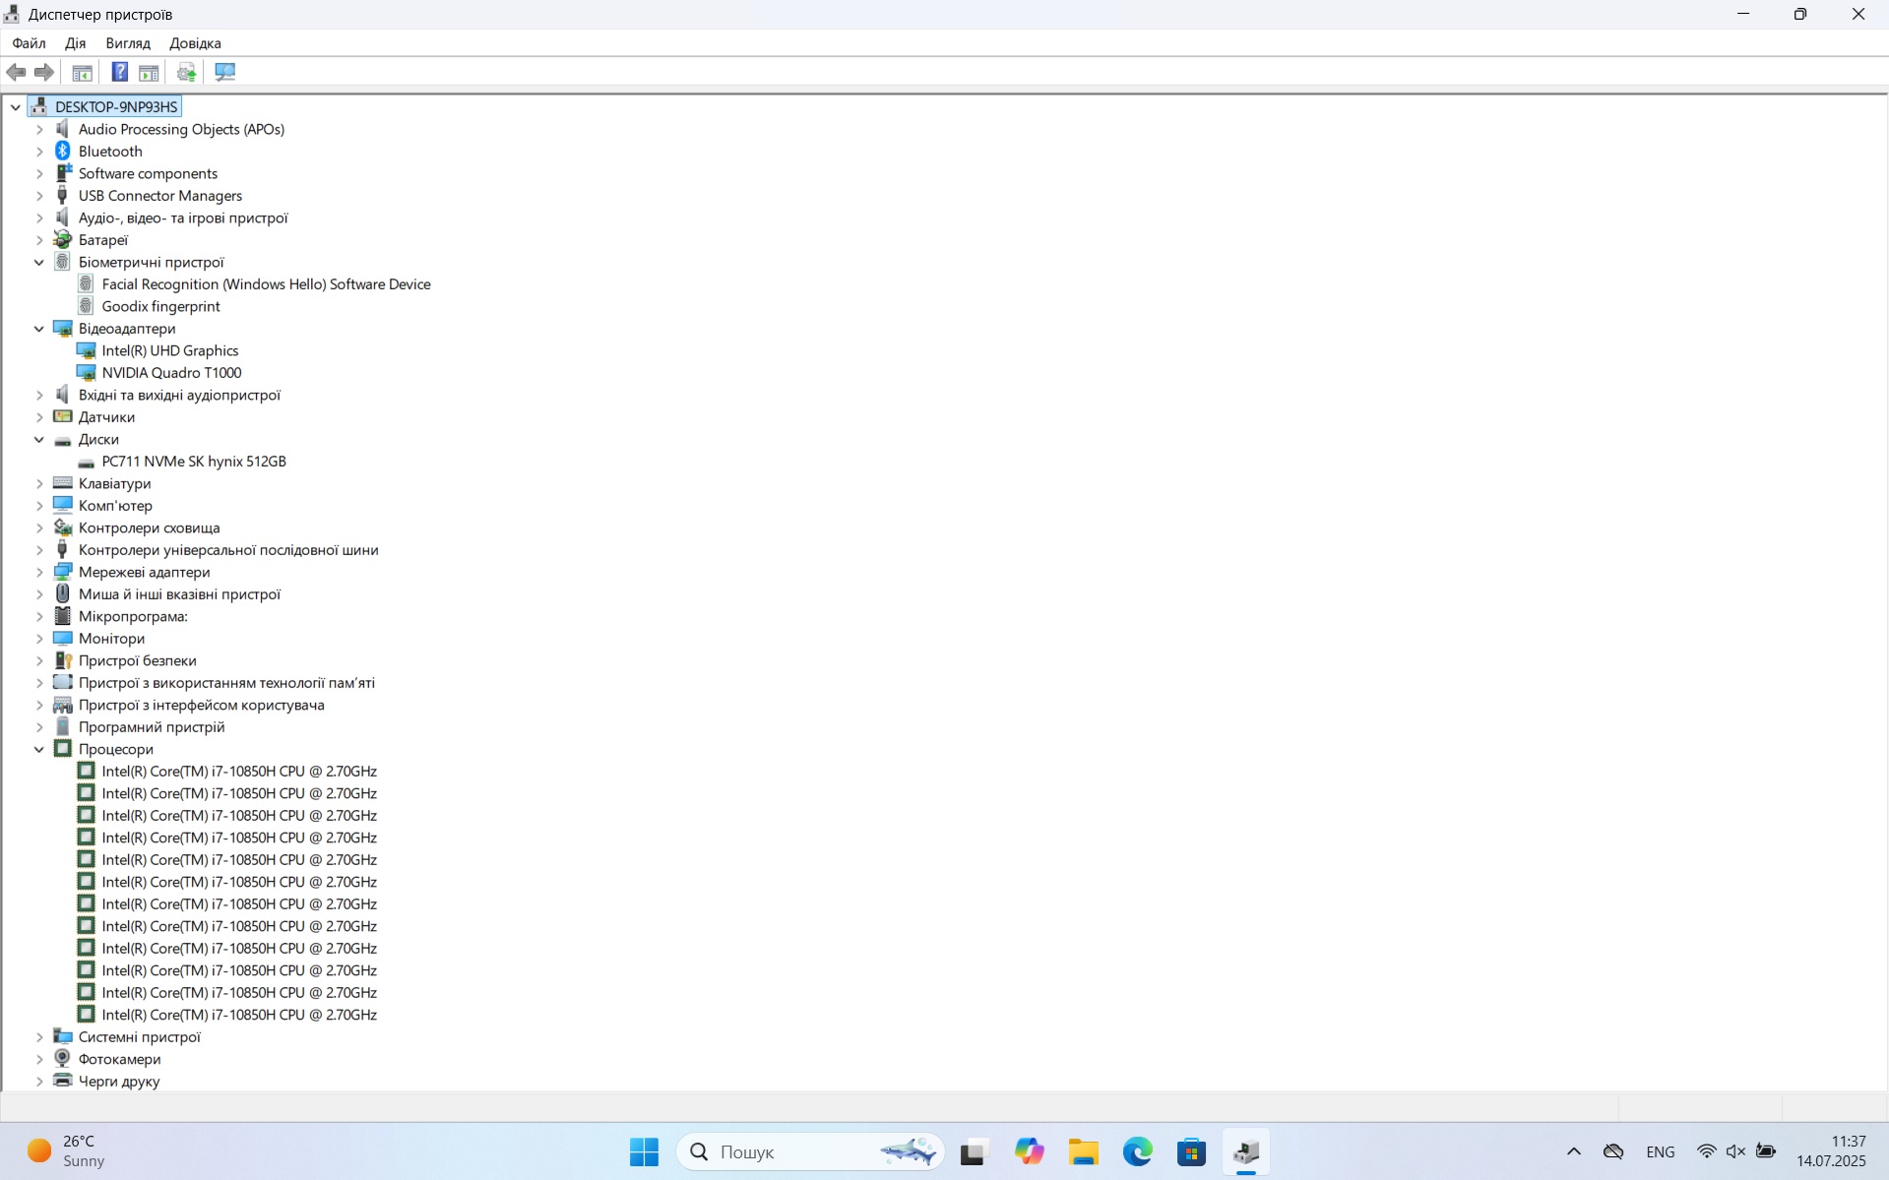The height and width of the screenshot is (1180, 1889).
Task: Expand the Системні пристрої category
Action: click(39, 1036)
